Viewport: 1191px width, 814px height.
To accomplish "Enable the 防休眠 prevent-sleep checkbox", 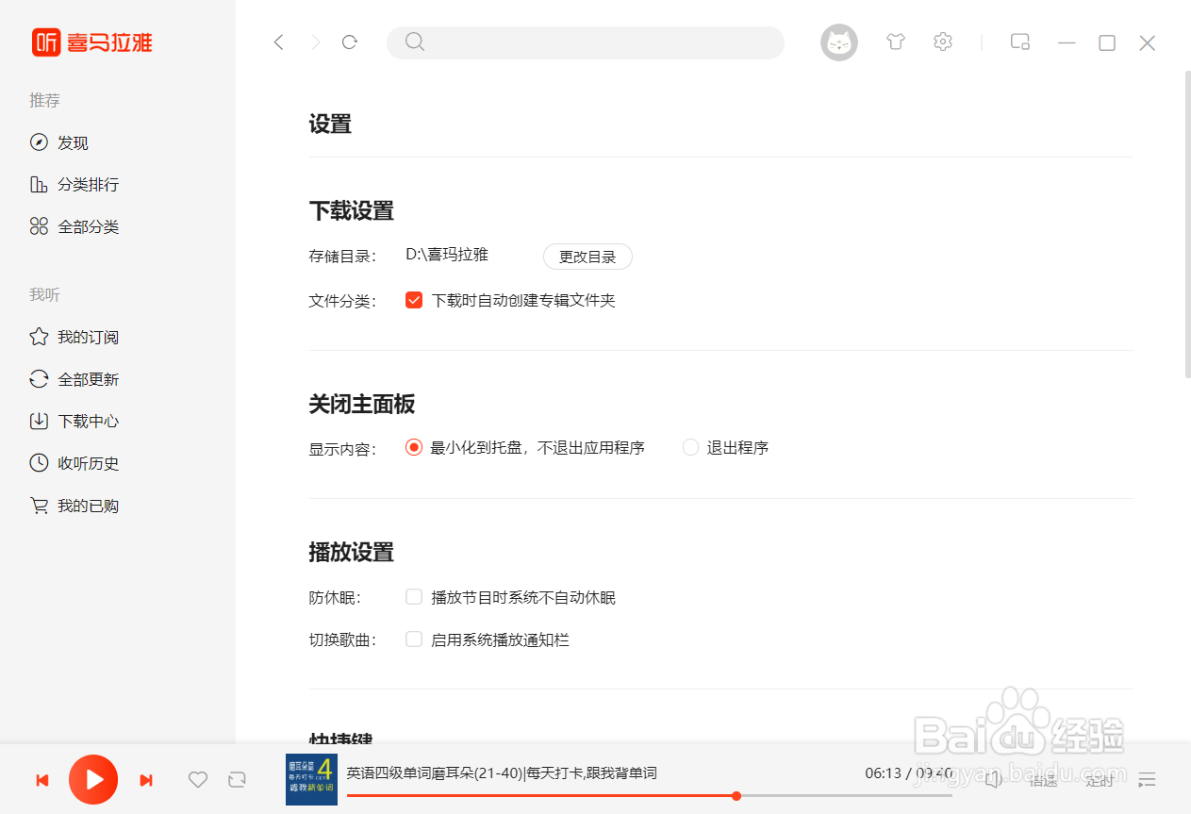I will pos(413,596).
